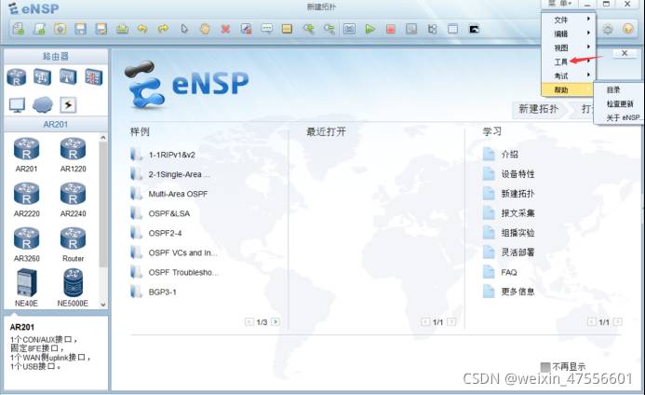The image size is (645, 395).
Task: Click the Save toolbar icon
Action: click(81, 29)
